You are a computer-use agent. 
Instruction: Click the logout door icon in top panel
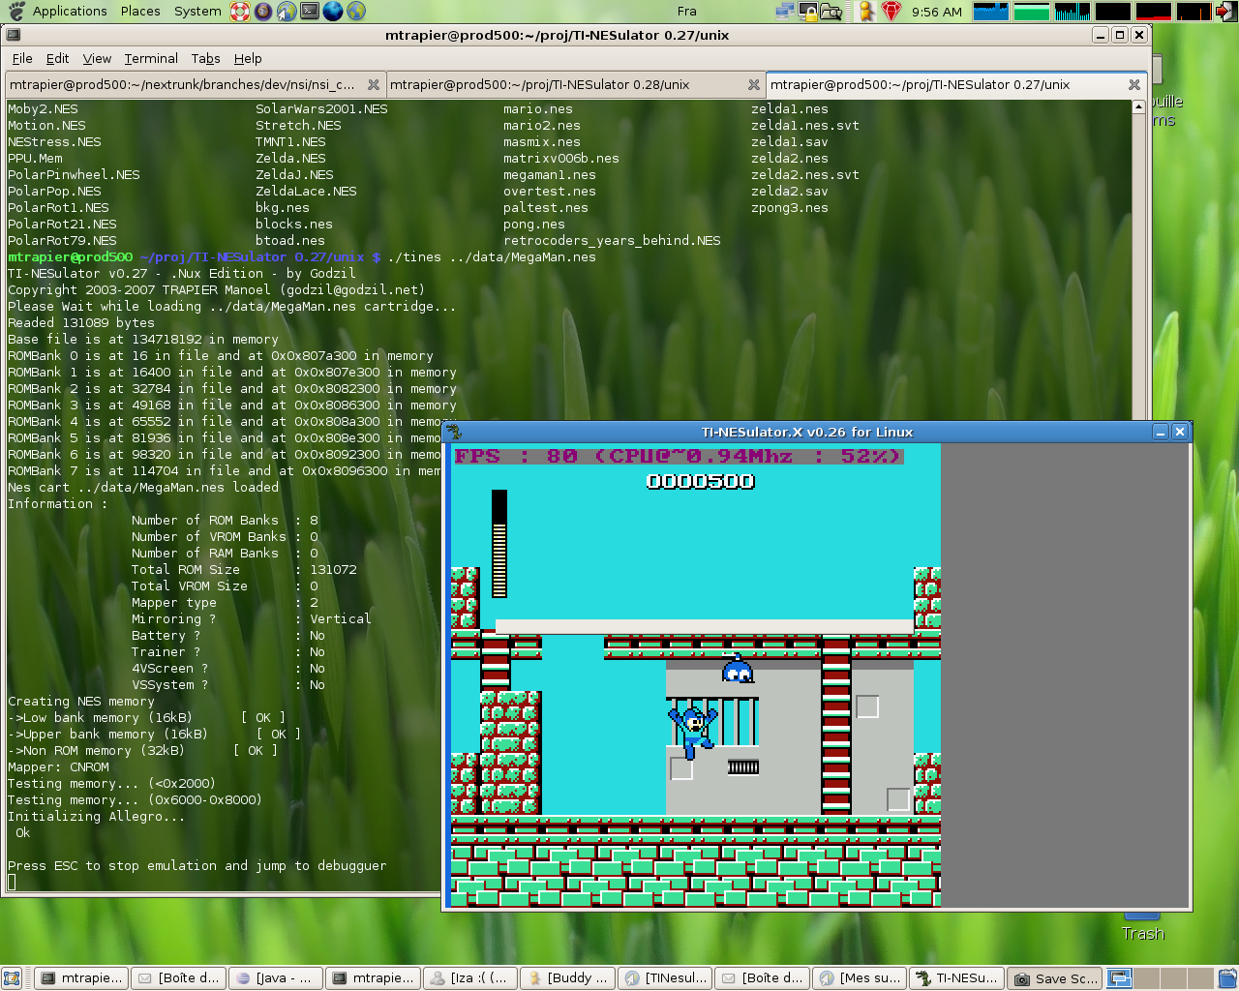click(1226, 12)
